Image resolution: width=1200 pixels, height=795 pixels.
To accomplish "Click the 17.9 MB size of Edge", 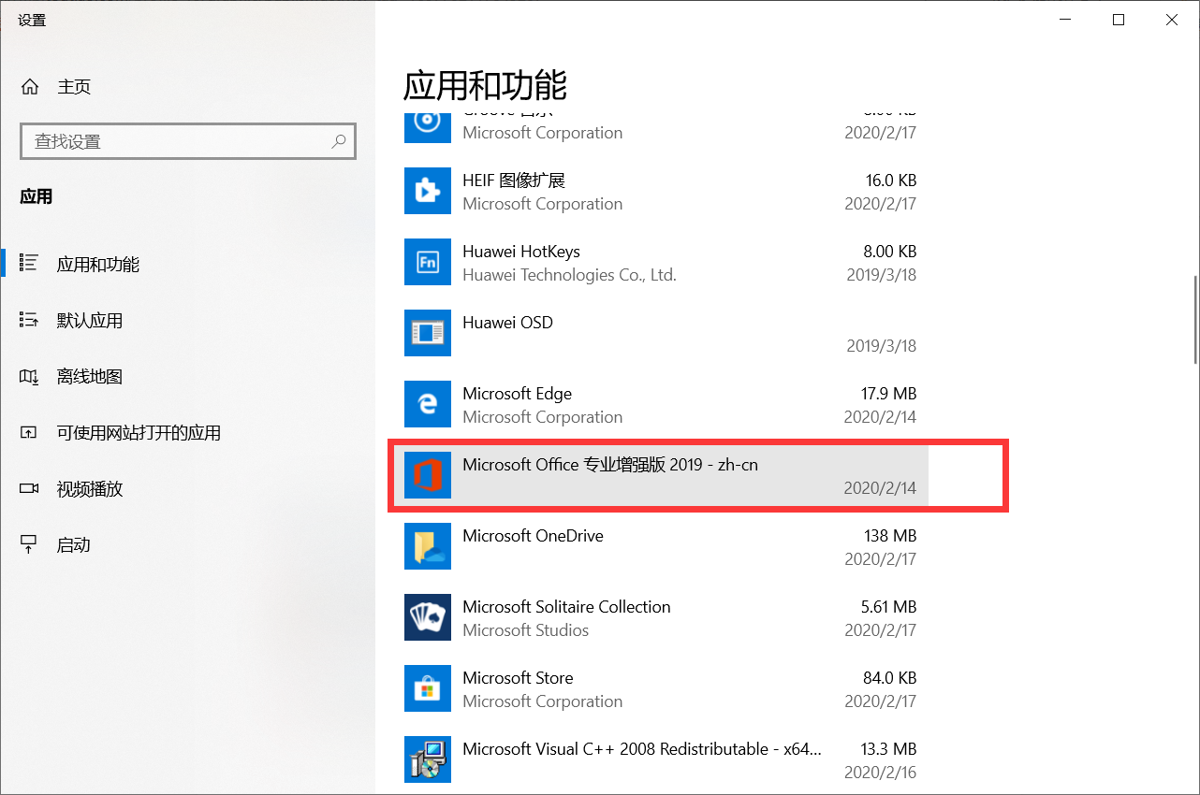I will (888, 394).
